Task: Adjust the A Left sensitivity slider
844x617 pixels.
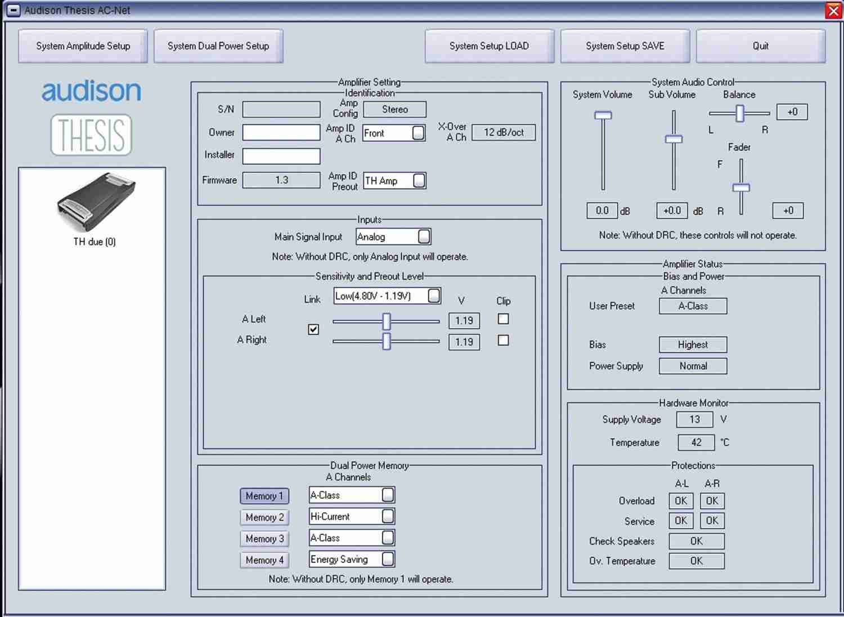Action: coord(386,321)
